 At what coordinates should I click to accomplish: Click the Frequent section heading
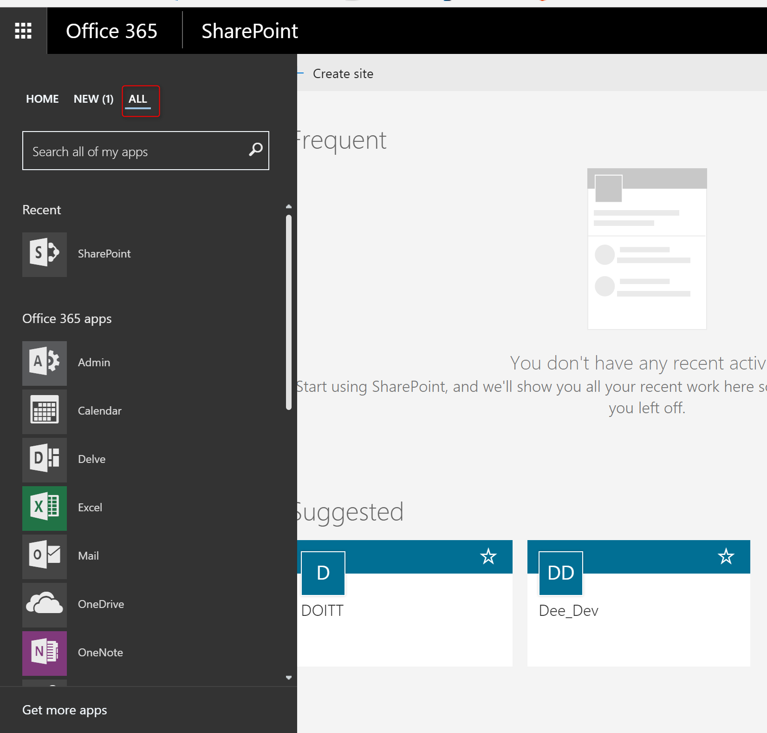tap(342, 140)
